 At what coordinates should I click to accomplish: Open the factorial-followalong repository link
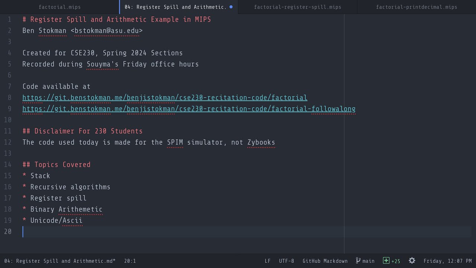[x=189, y=109]
